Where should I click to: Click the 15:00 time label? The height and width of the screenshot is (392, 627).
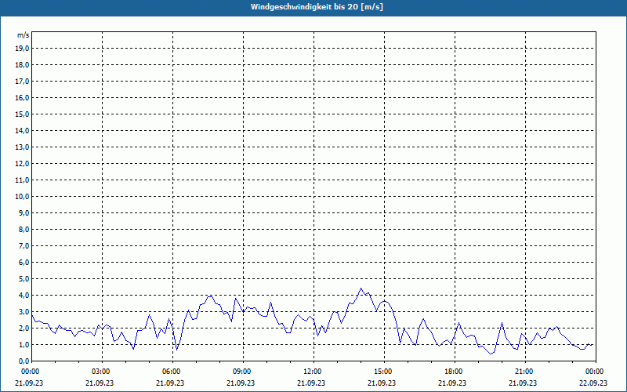384,372
